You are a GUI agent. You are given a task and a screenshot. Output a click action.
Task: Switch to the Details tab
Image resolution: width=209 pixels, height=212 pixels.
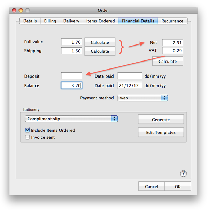[30, 21]
